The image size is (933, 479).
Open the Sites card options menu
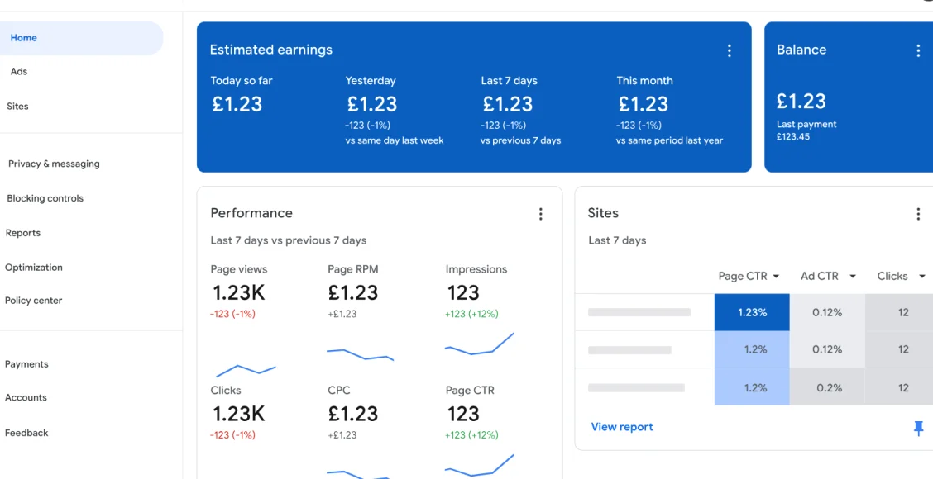(918, 213)
